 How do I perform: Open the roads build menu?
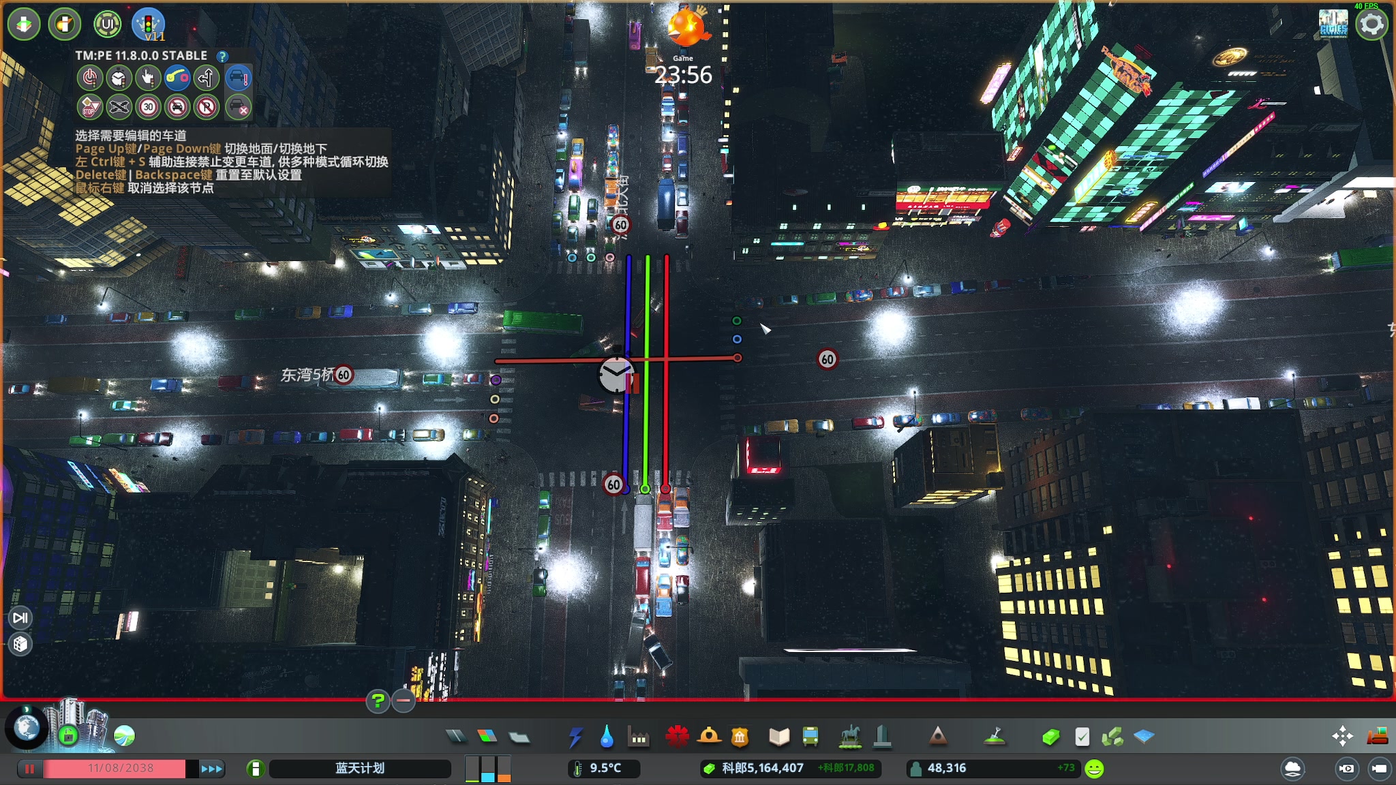456,737
